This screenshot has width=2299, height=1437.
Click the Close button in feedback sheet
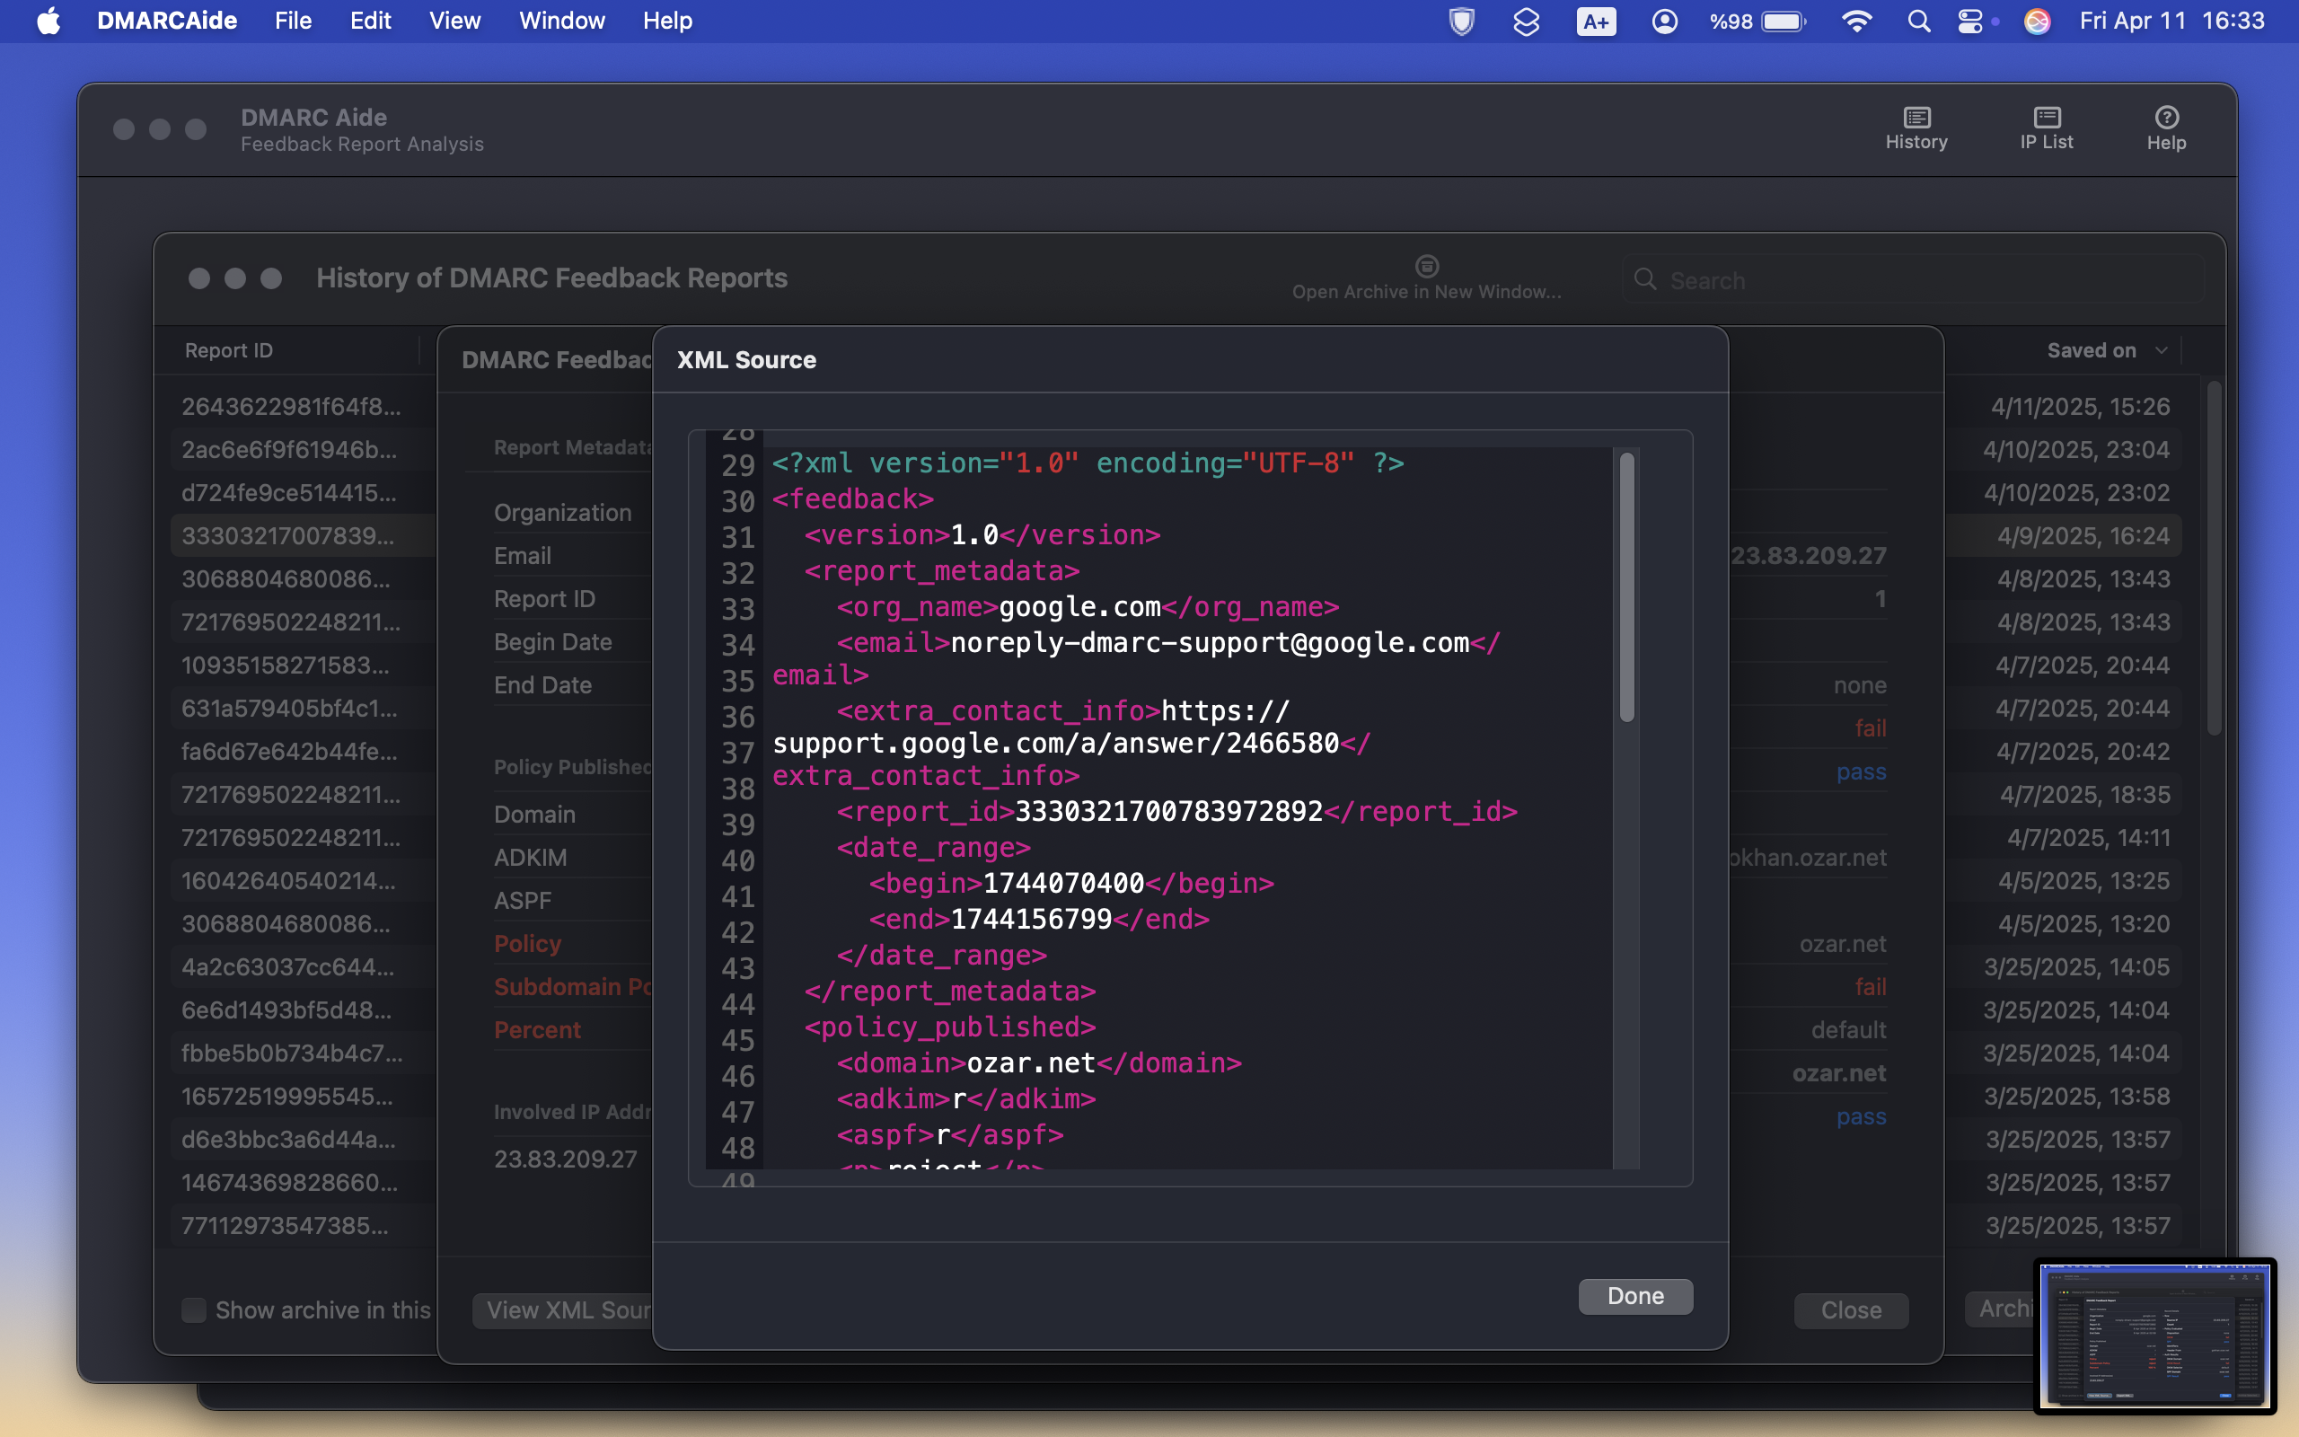coord(1852,1309)
